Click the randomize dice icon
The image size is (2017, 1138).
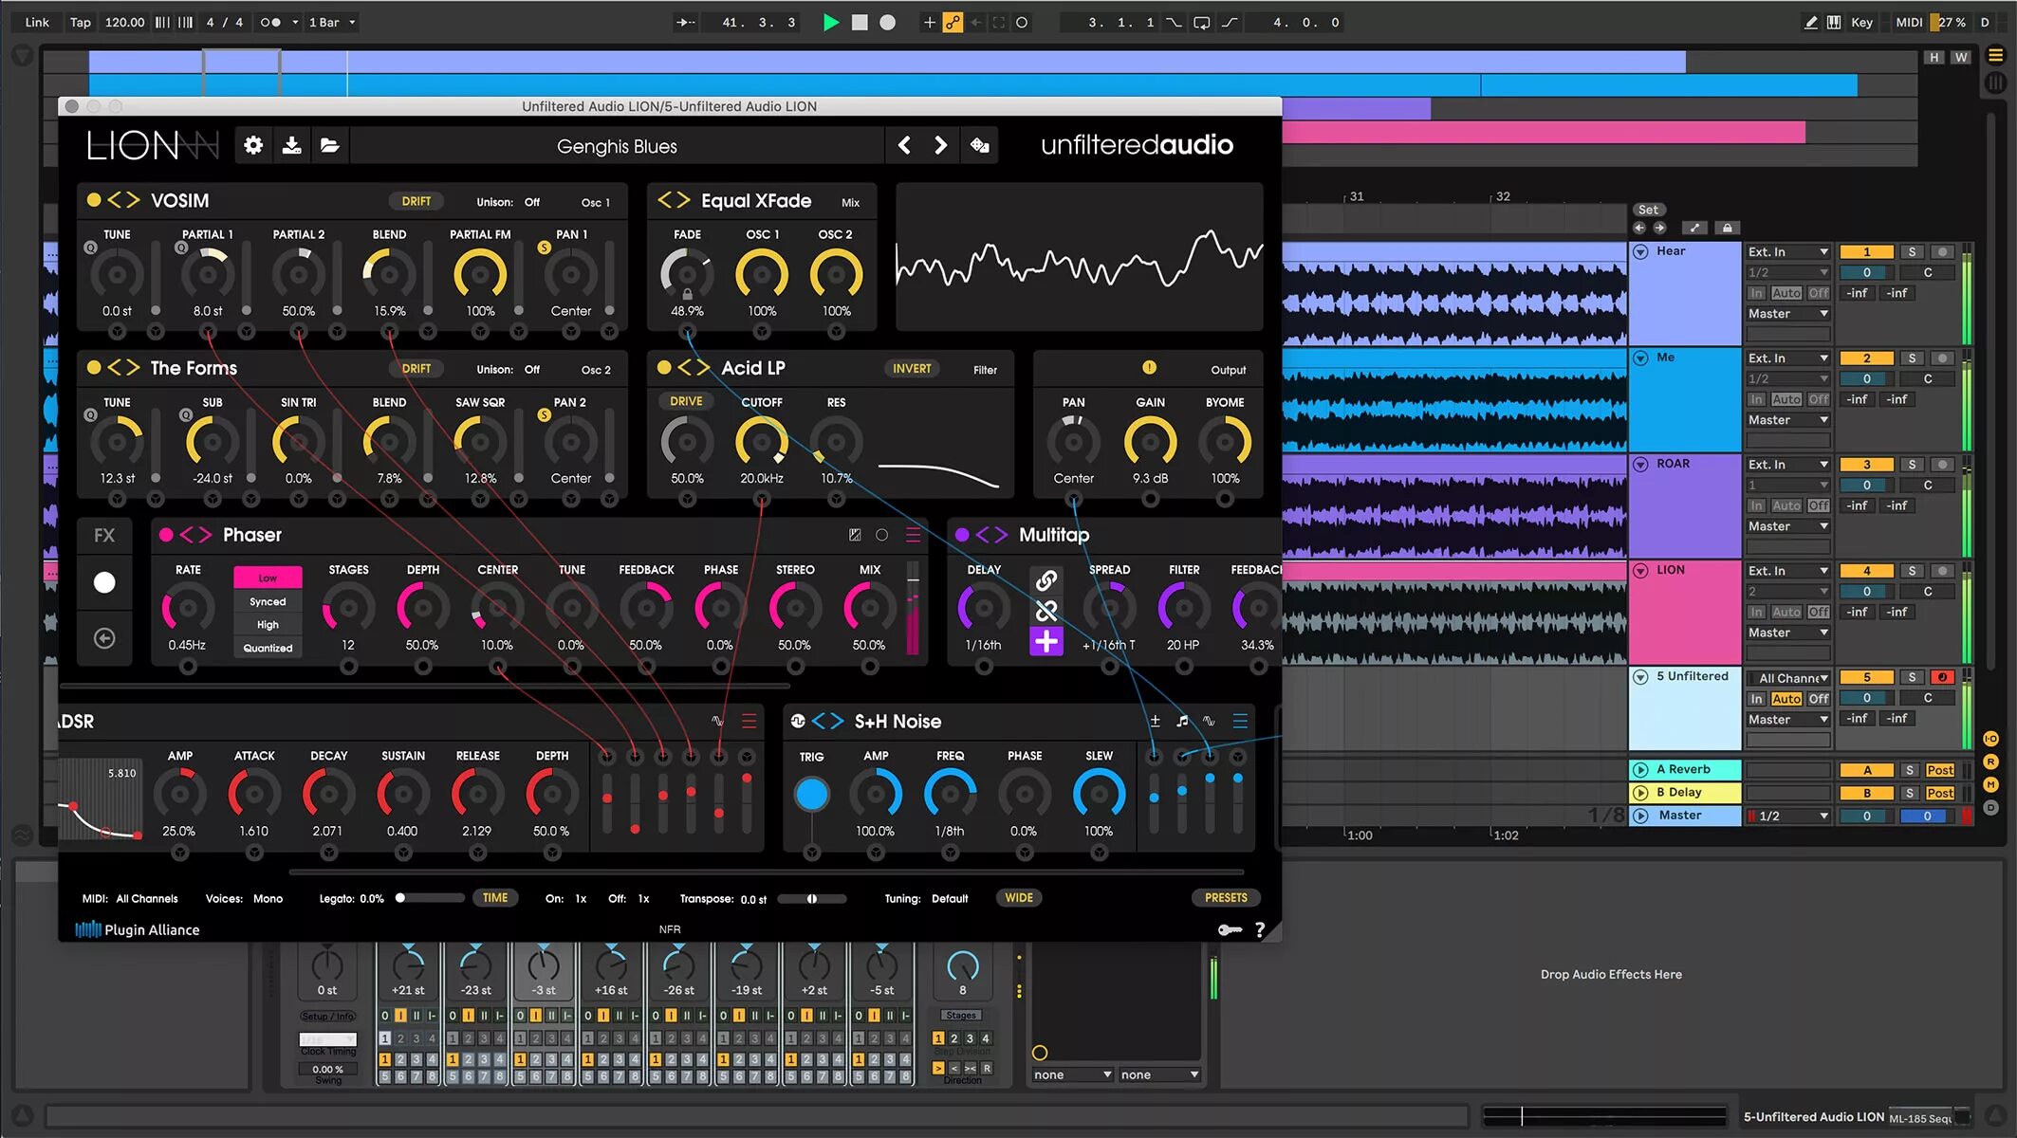tap(979, 145)
